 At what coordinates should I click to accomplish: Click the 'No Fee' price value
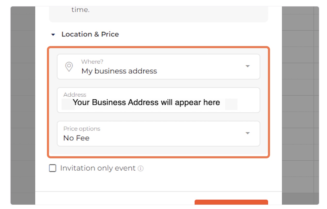click(x=76, y=138)
